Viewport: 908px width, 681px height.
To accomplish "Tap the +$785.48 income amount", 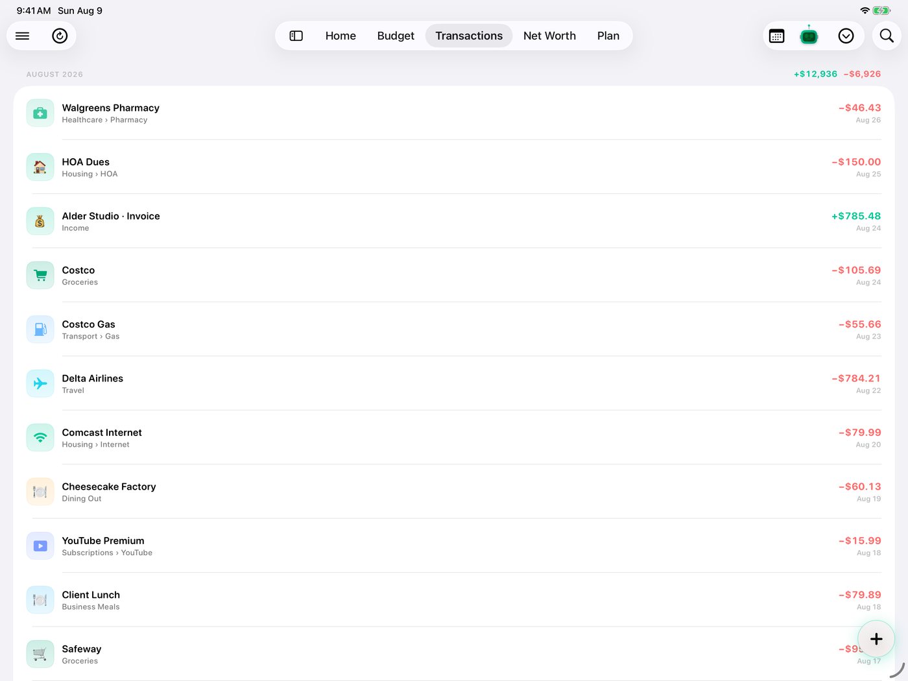I will (x=856, y=216).
